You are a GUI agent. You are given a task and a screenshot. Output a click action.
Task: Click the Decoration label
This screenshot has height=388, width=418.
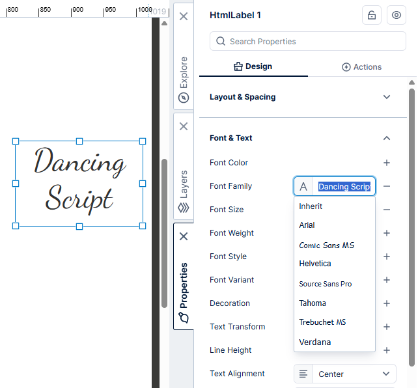230,303
